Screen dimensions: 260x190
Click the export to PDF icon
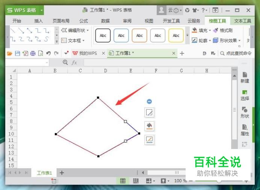tap(25, 53)
